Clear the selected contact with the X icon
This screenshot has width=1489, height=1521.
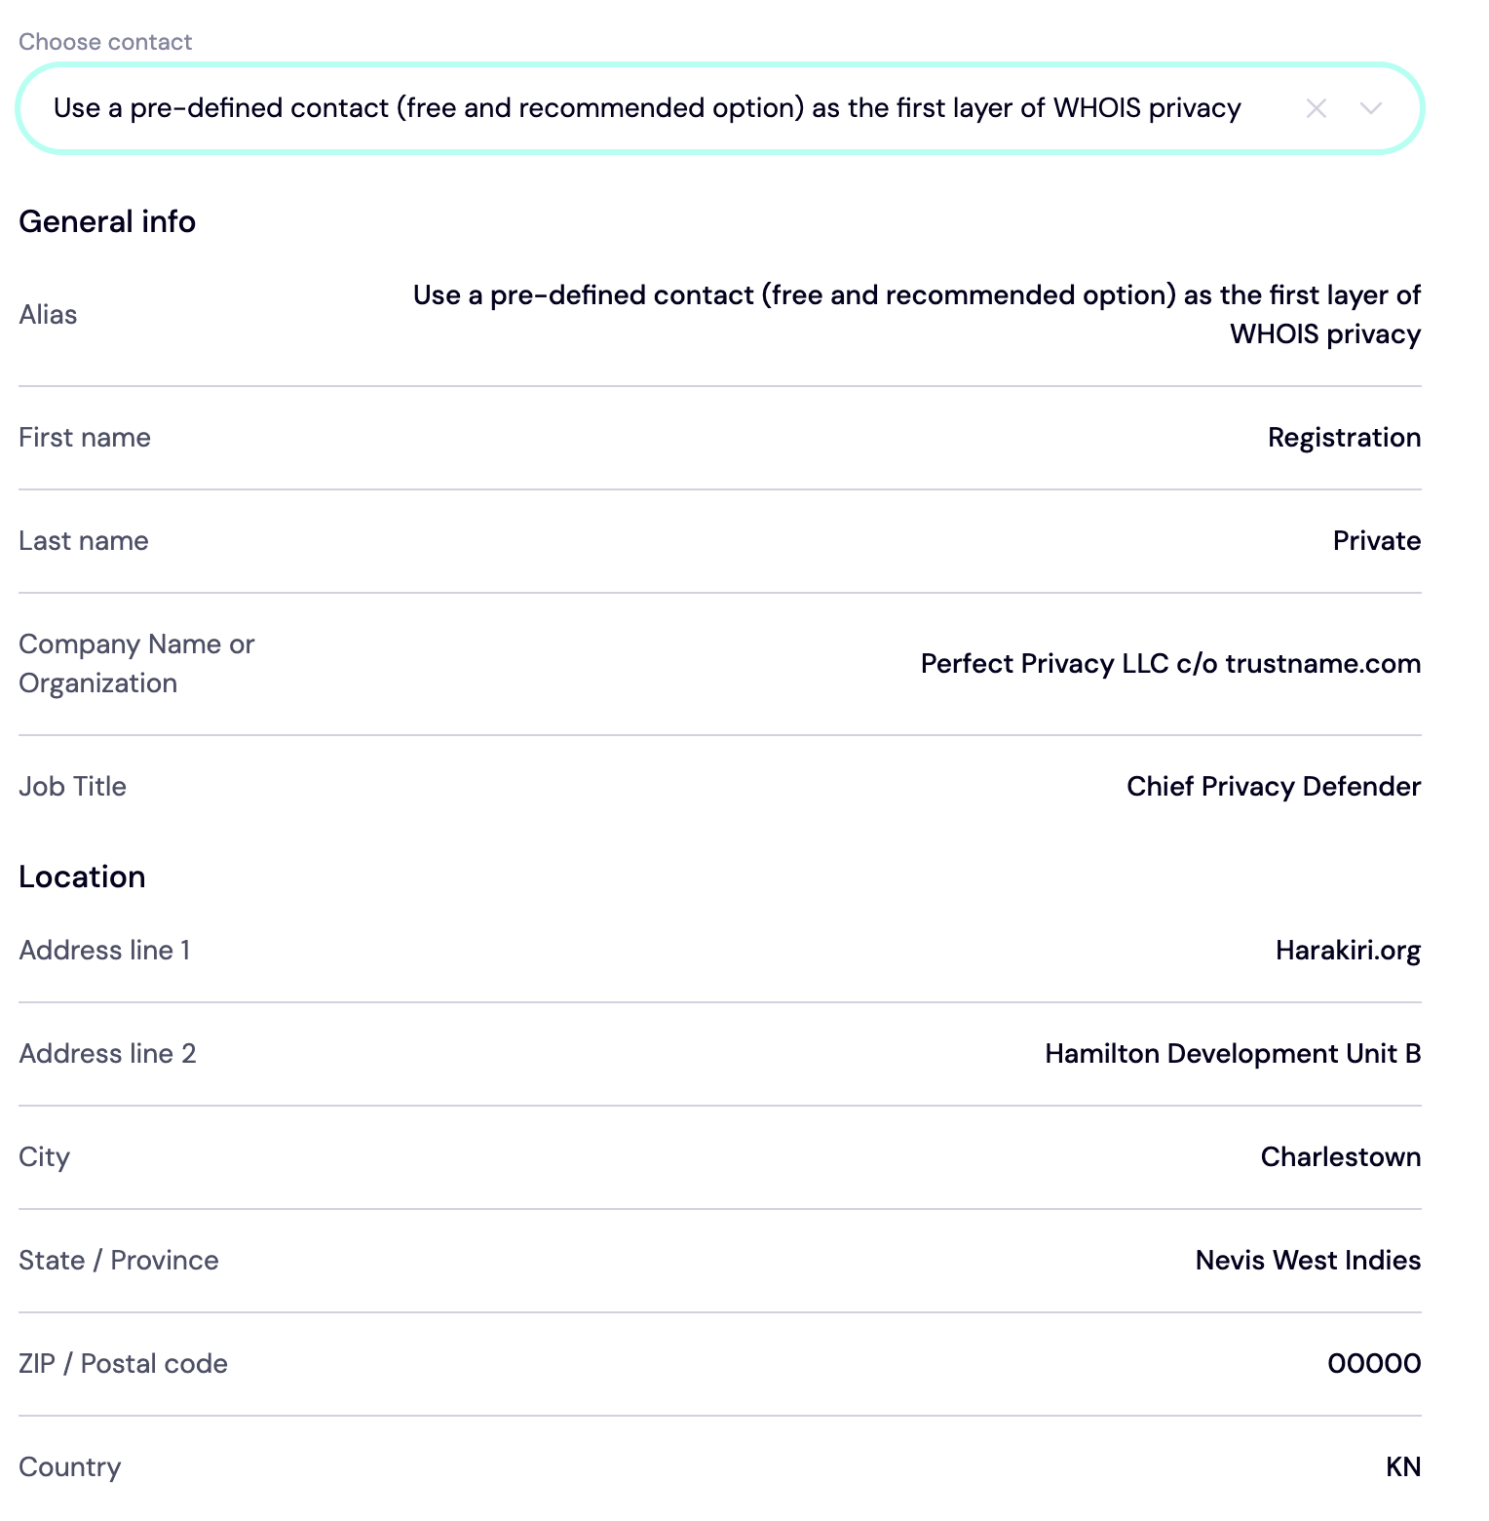tap(1316, 108)
